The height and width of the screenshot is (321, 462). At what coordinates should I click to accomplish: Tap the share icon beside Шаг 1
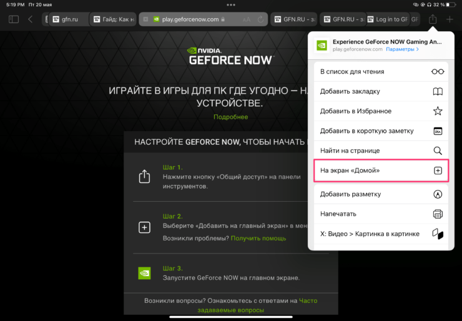click(x=144, y=176)
